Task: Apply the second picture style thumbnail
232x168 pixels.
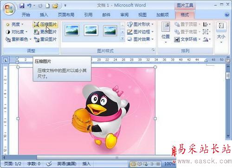Action: [91, 31]
